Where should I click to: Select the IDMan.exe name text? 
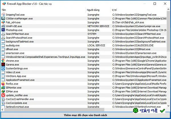click(12, 91)
